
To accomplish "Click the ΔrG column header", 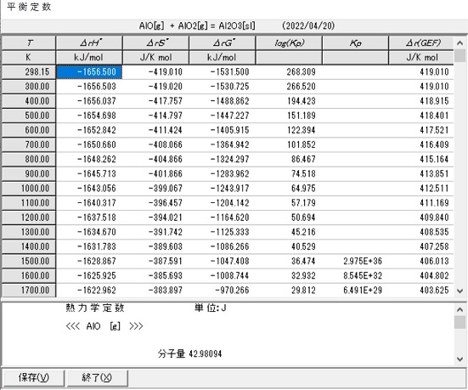I will pyautogui.click(x=223, y=43).
